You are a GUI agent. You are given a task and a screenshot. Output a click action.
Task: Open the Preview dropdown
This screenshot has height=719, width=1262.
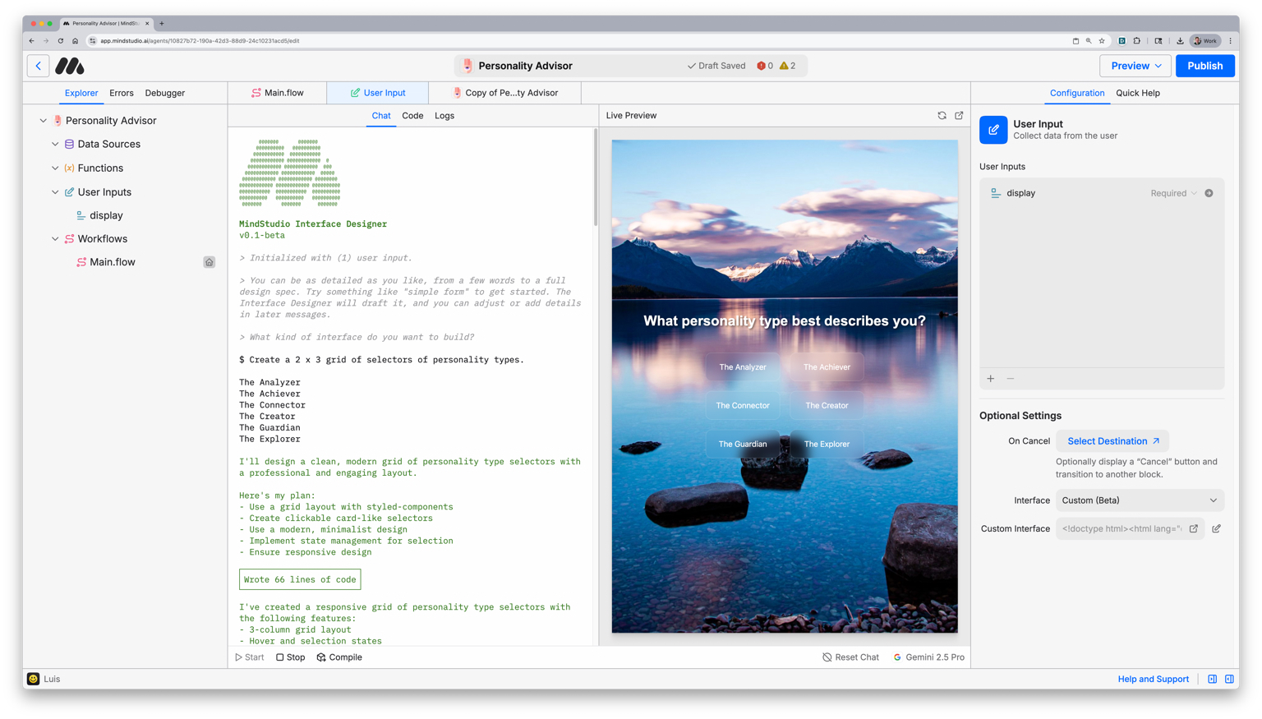1135,66
